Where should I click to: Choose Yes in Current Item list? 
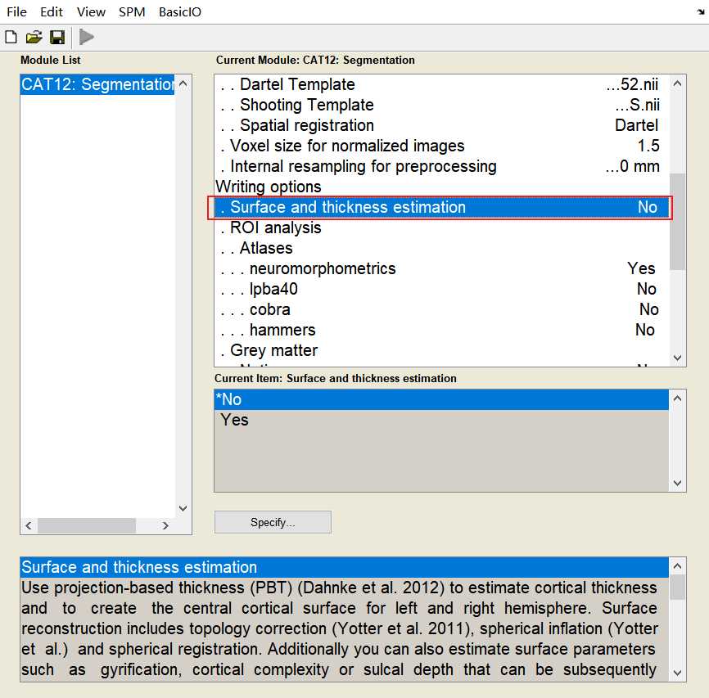point(441,420)
